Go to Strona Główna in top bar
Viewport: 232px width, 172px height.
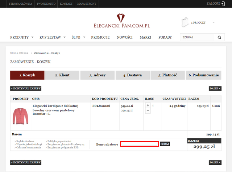[x=20, y=4]
